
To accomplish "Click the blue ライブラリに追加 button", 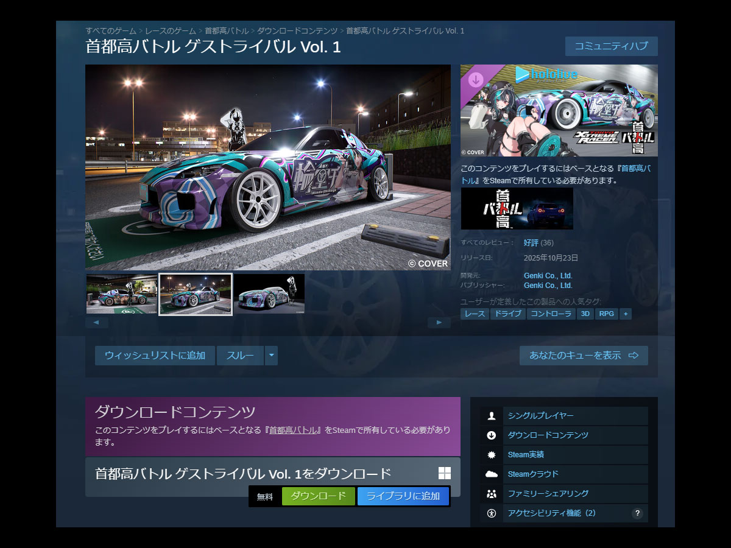I will click(403, 496).
